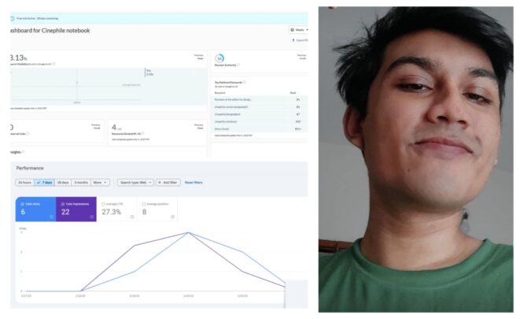Enable the Average CTR checkbox

point(103,203)
